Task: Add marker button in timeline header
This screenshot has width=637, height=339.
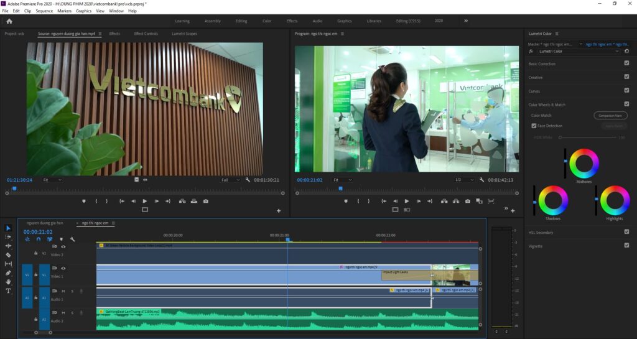Action: [62, 239]
